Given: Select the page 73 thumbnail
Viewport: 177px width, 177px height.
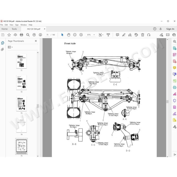Looking at the screenshot, I should [21, 104].
